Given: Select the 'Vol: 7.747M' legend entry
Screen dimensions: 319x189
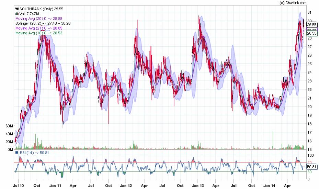Looking at the screenshot, I should point(29,14).
